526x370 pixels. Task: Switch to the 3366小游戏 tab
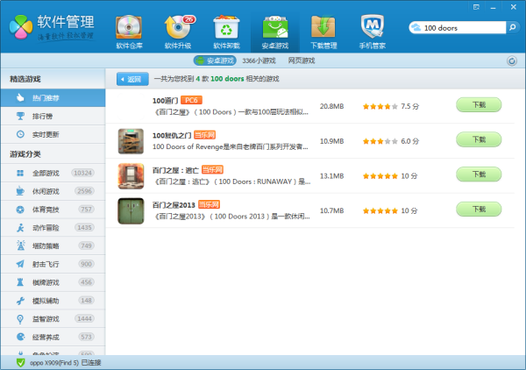point(259,60)
